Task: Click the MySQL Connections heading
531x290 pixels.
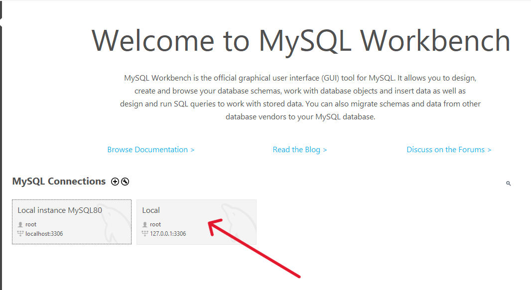Action: (x=59, y=182)
